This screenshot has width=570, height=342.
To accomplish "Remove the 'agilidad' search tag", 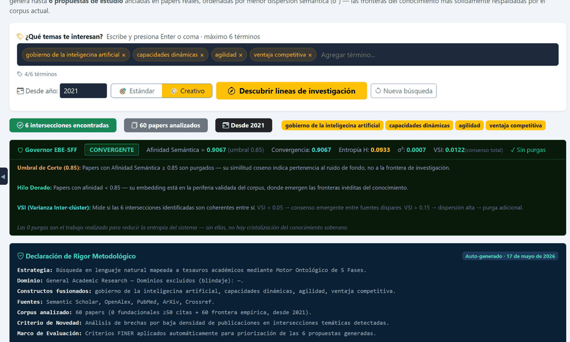I will (240, 55).
